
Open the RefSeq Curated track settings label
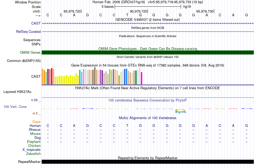[28, 32]
